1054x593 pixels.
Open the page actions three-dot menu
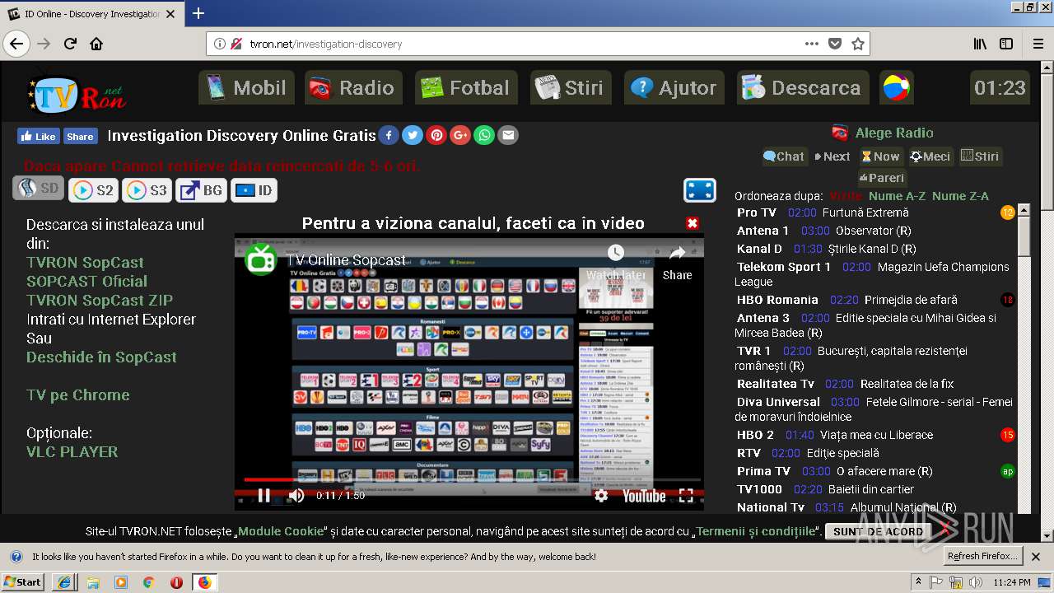point(812,44)
